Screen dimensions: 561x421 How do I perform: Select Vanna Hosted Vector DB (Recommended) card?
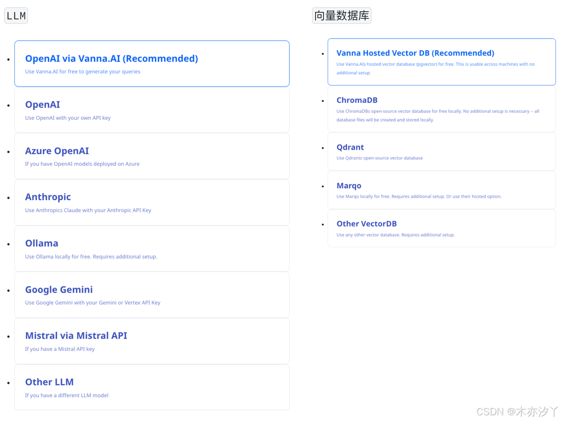point(441,62)
